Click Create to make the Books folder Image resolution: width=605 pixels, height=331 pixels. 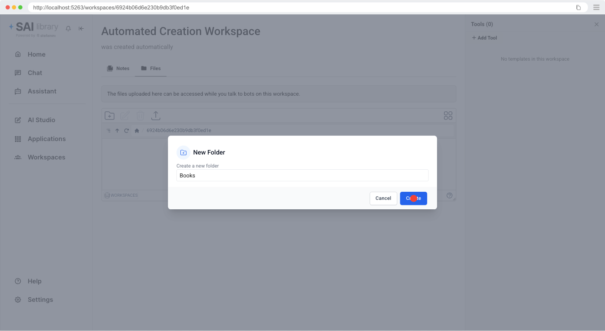point(413,198)
